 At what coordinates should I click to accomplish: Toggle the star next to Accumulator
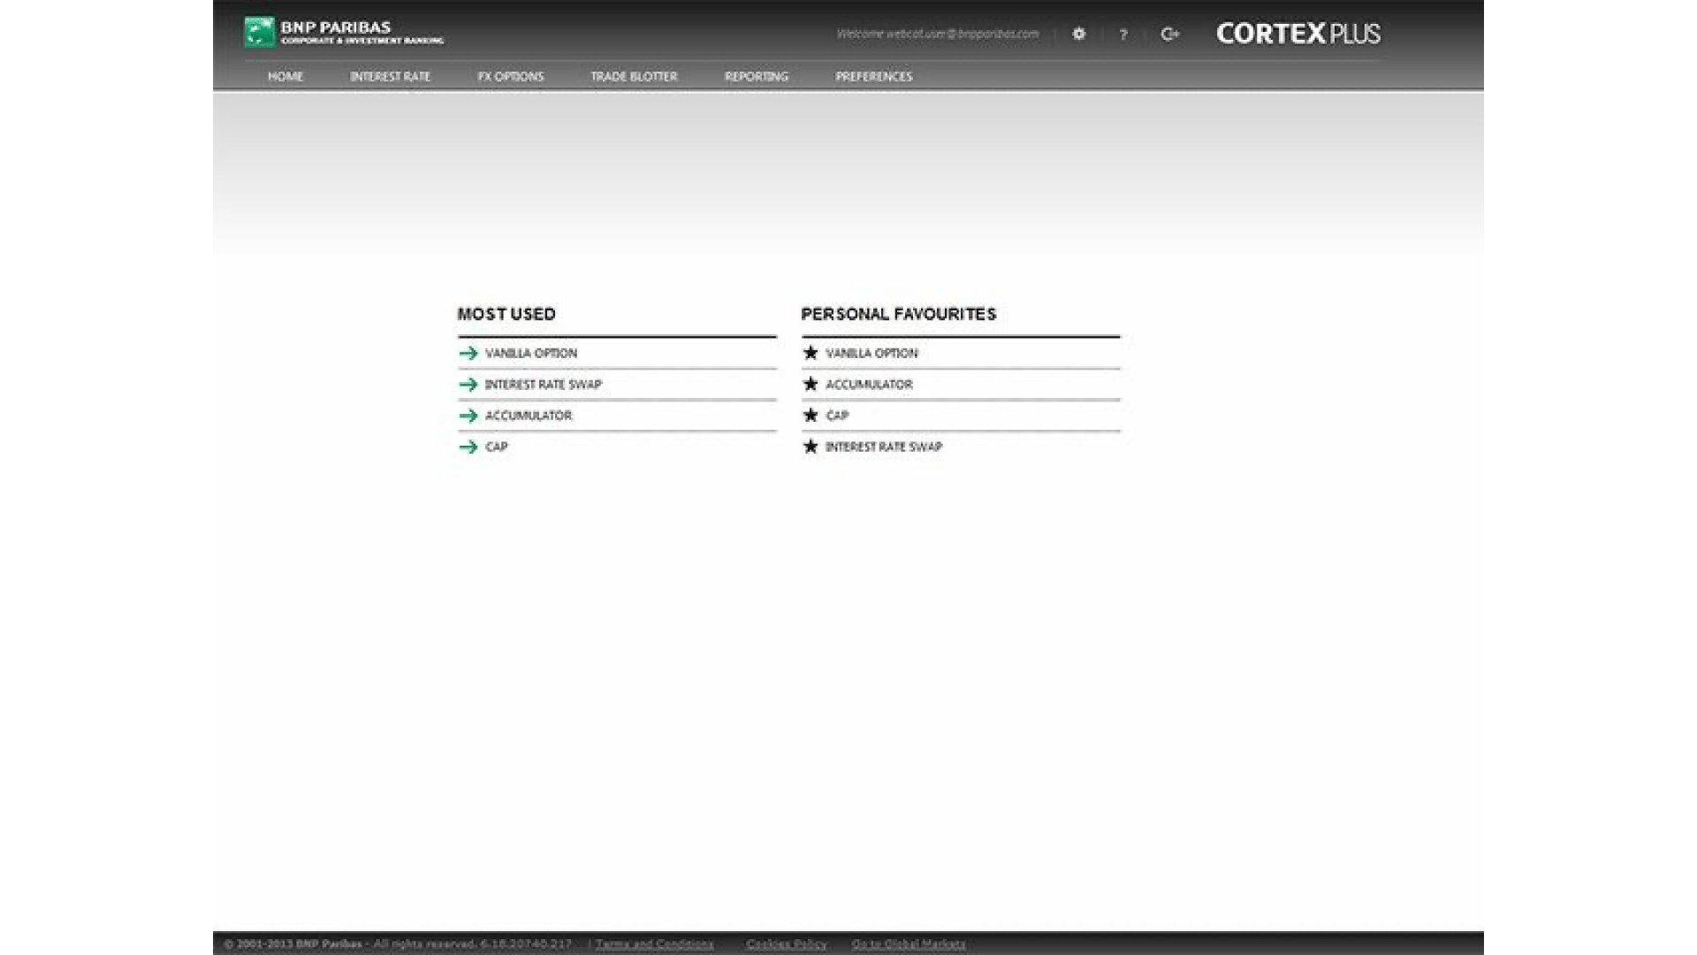click(x=810, y=384)
